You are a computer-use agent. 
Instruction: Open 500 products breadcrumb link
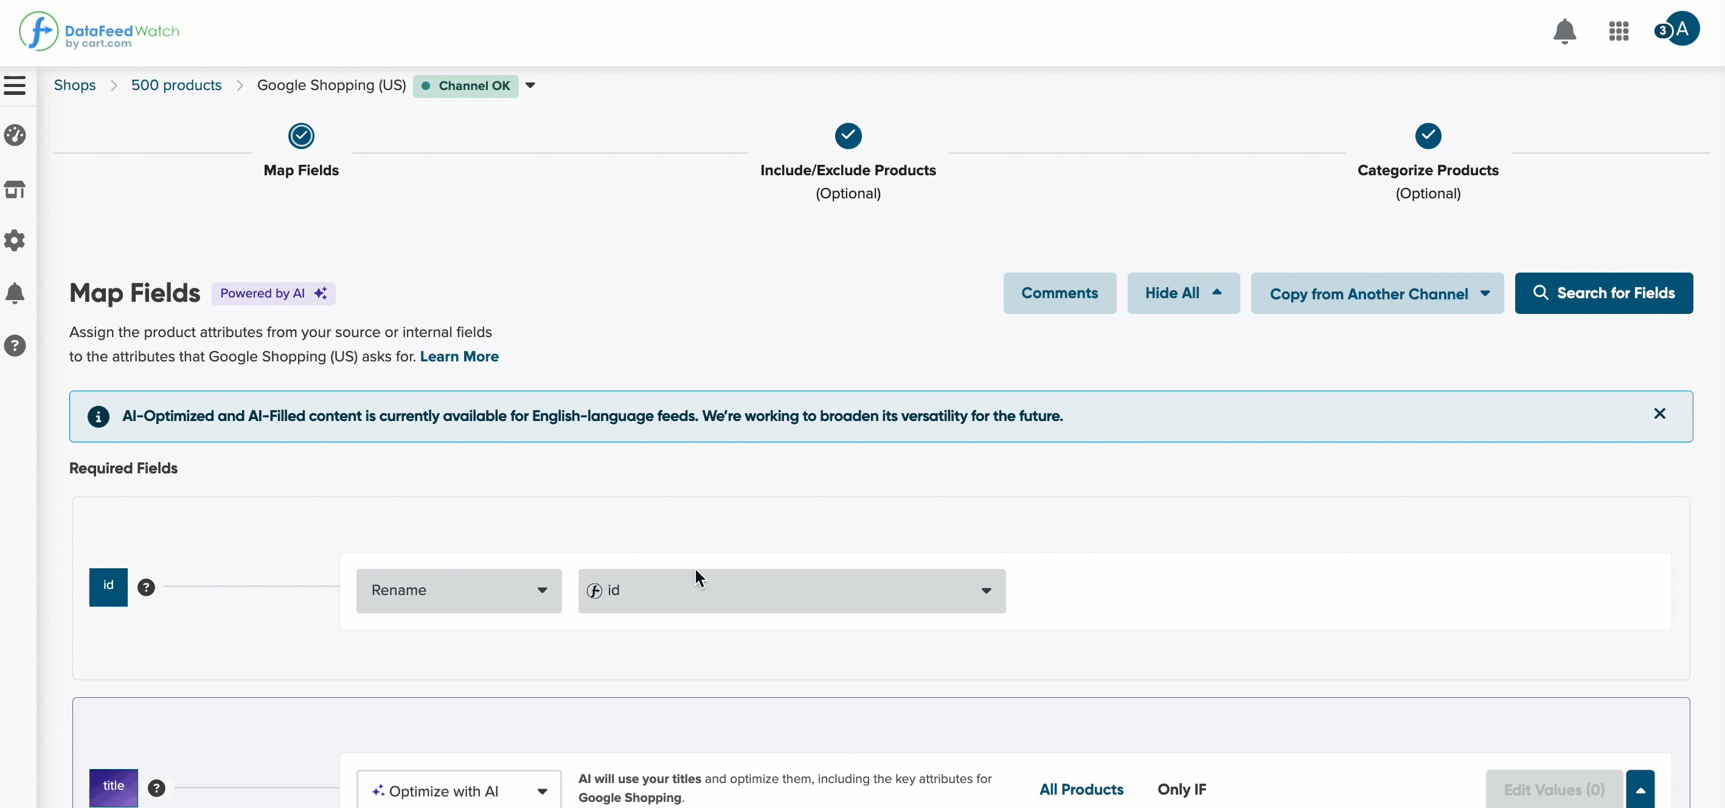pos(176,85)
